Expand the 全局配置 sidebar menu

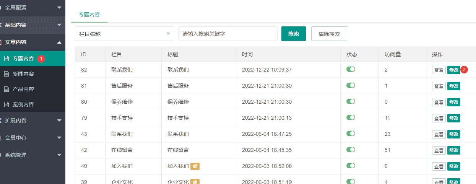pyautogui.click(x=32, y=7)
